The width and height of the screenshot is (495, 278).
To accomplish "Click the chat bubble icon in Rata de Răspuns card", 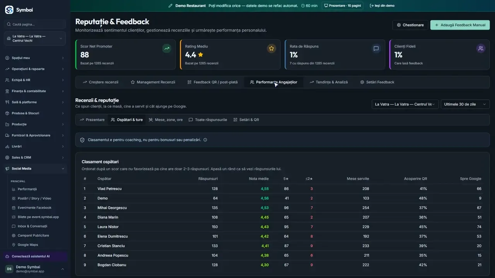I will point(376,48).
